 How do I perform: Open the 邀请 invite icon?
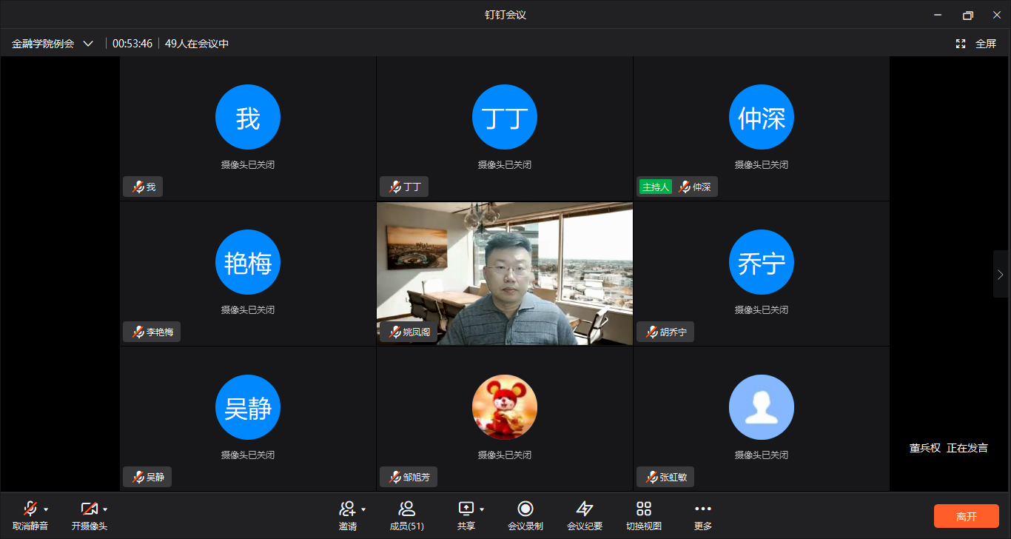[347, 509]
